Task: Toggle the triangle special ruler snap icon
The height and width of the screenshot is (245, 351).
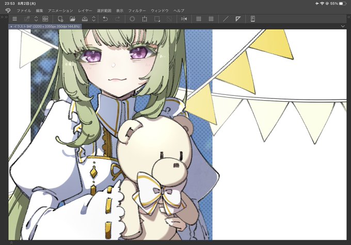Action: [x=238, y=19]
